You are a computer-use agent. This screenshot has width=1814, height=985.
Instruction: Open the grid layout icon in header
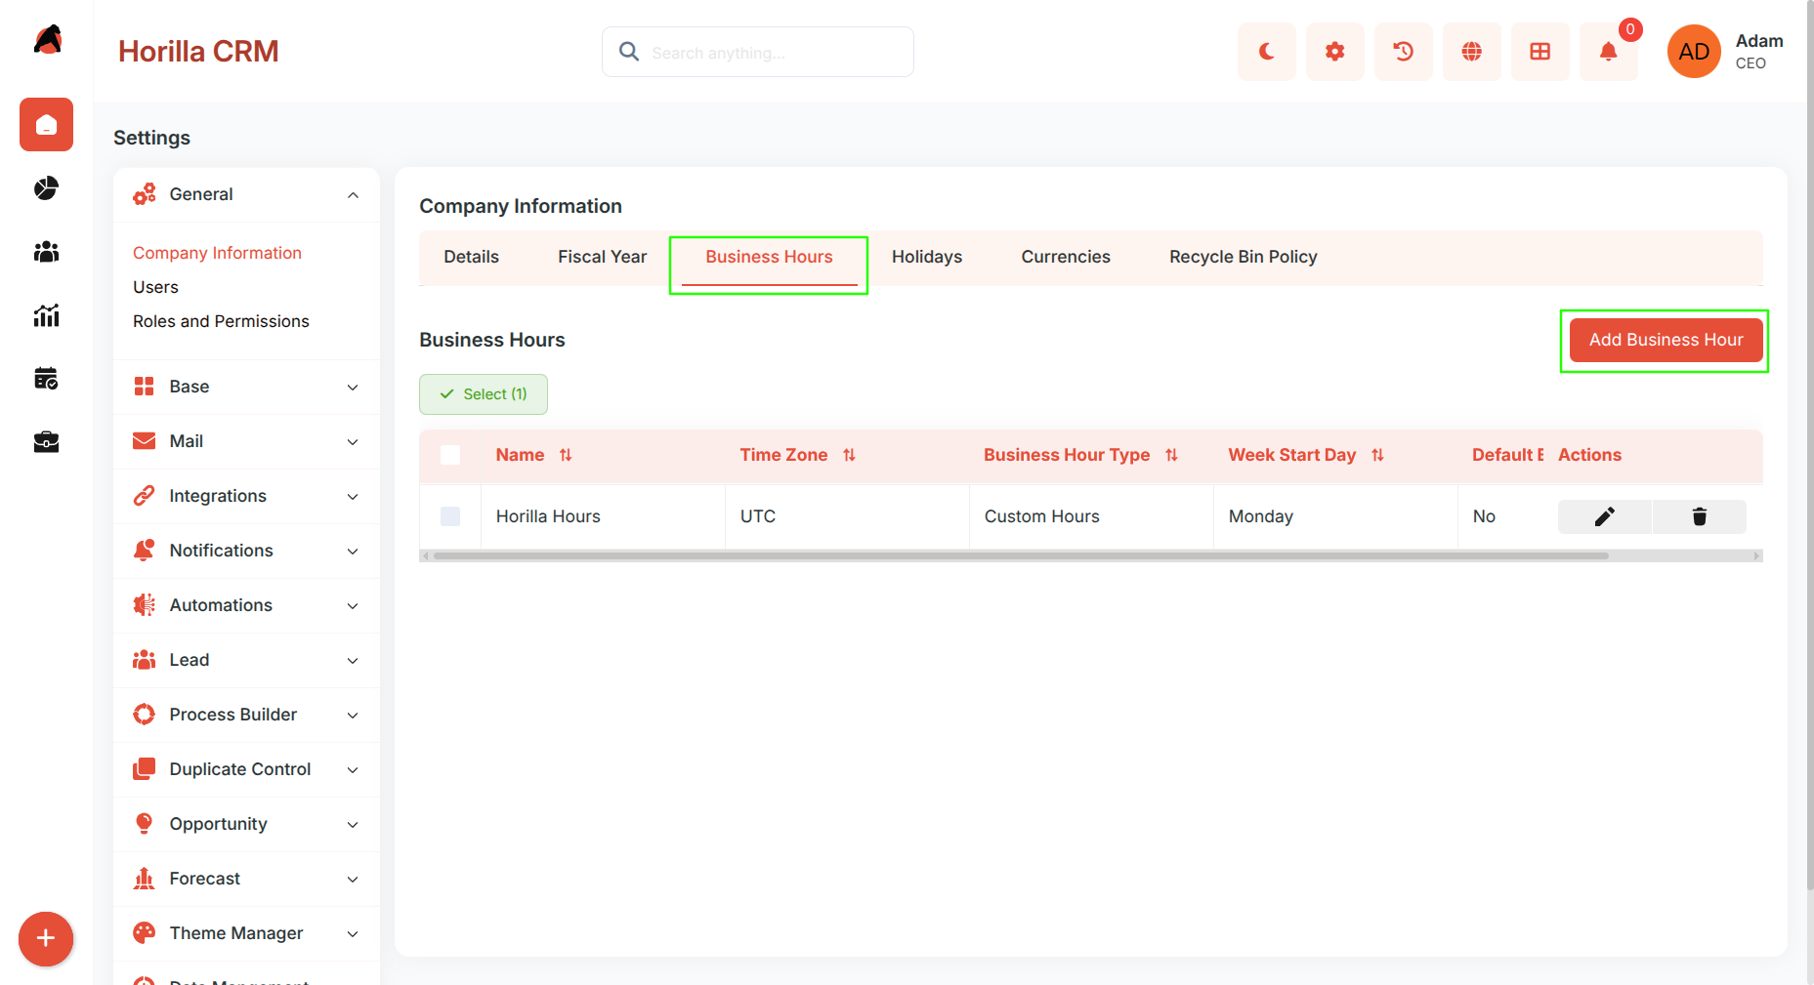click(x=1540, y=52)
